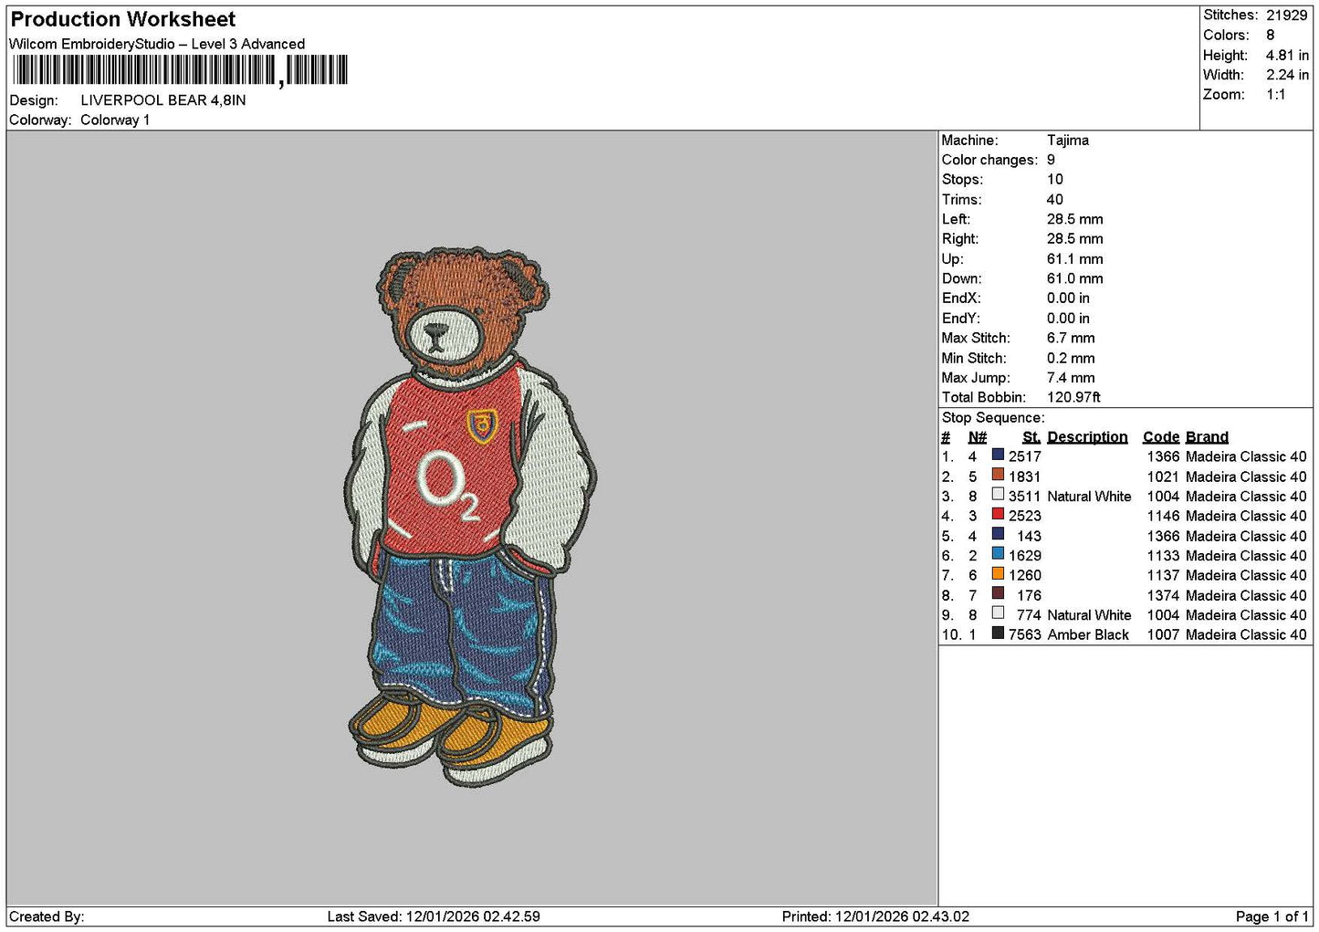Click the Color changes value 9
The image size is (1319, 932).
coord(1052,160)
